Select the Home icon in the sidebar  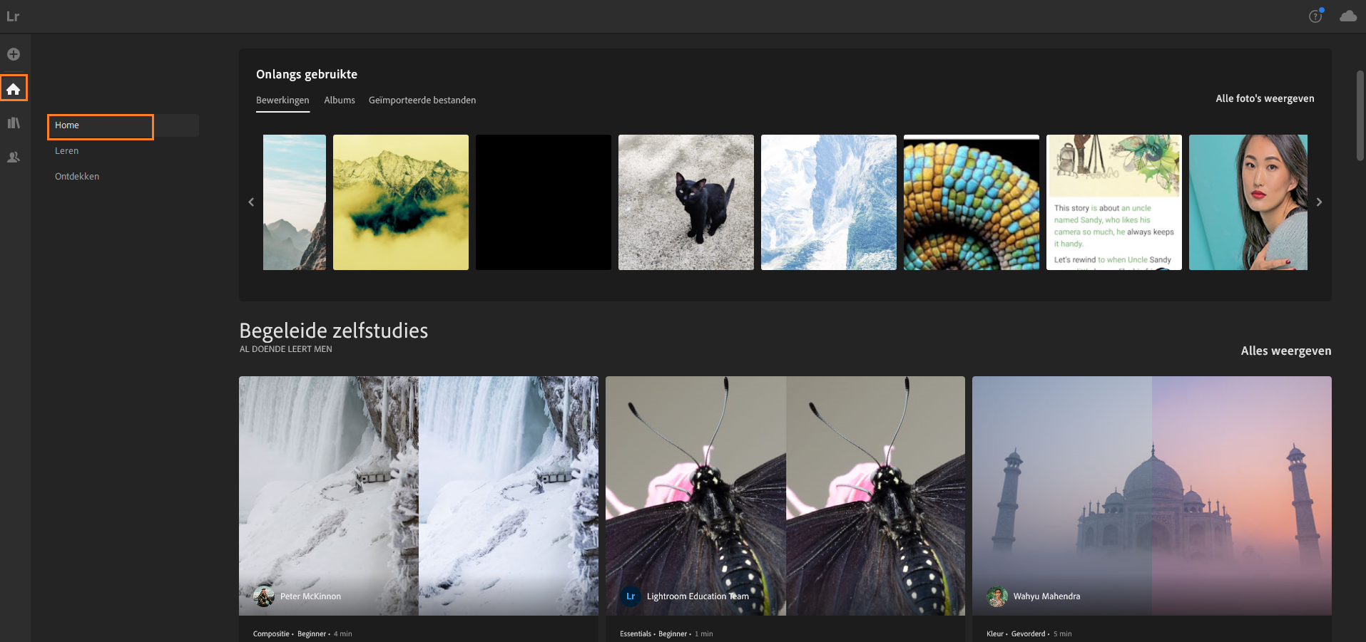click(x=14, y=88)
